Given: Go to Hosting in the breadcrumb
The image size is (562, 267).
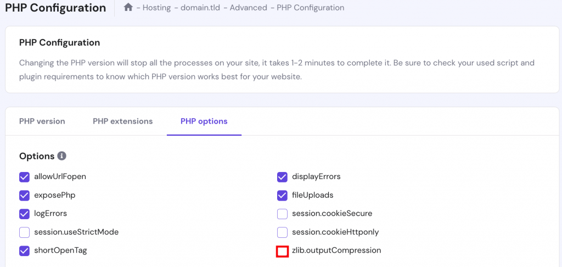Looking at the screenshot, I should [156, 8].
